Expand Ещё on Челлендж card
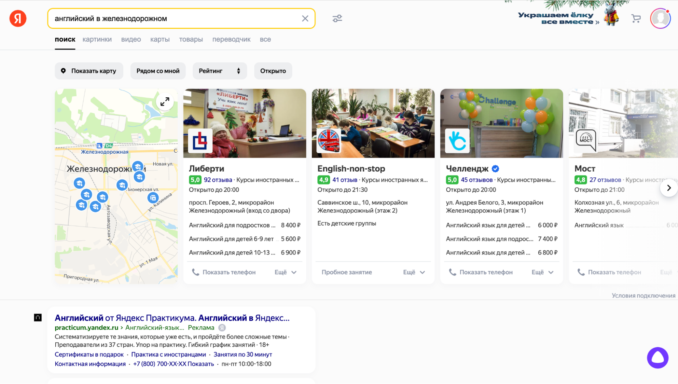Screen dimensions: 678x384 (543, 272)
